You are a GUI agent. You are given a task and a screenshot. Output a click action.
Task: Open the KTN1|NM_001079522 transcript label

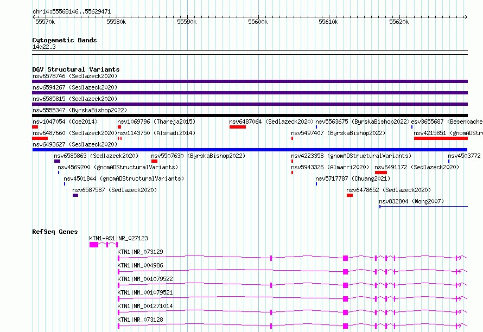(x=145, y=279)
